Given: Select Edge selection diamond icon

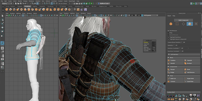Looking at the screenshot, I should (x=183, y=24).
